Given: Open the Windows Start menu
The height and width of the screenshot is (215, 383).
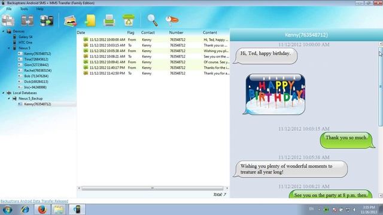Looking at the screenshot, I should [8, 210].
